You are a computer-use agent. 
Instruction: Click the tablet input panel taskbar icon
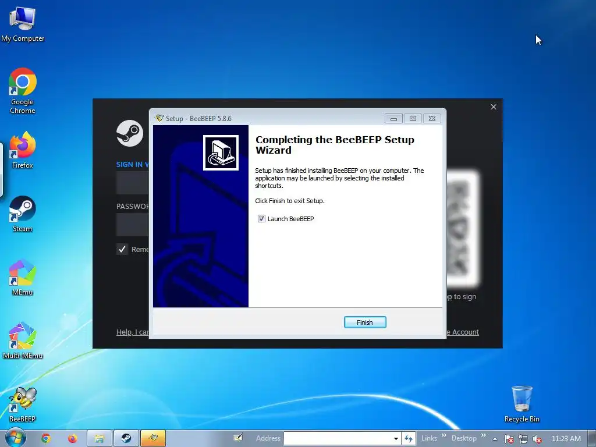pyautogui.click(x=238, y=438)
